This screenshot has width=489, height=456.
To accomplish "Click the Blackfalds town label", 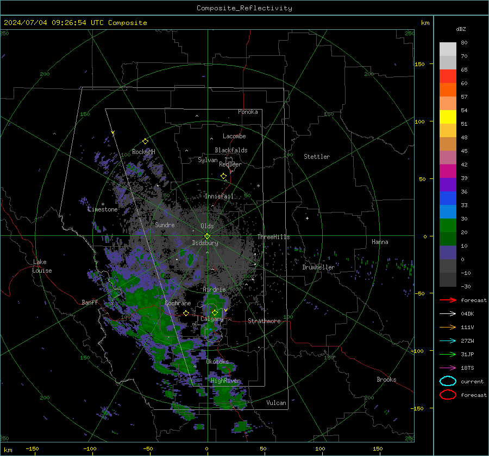I will click(x=231, y=150).
